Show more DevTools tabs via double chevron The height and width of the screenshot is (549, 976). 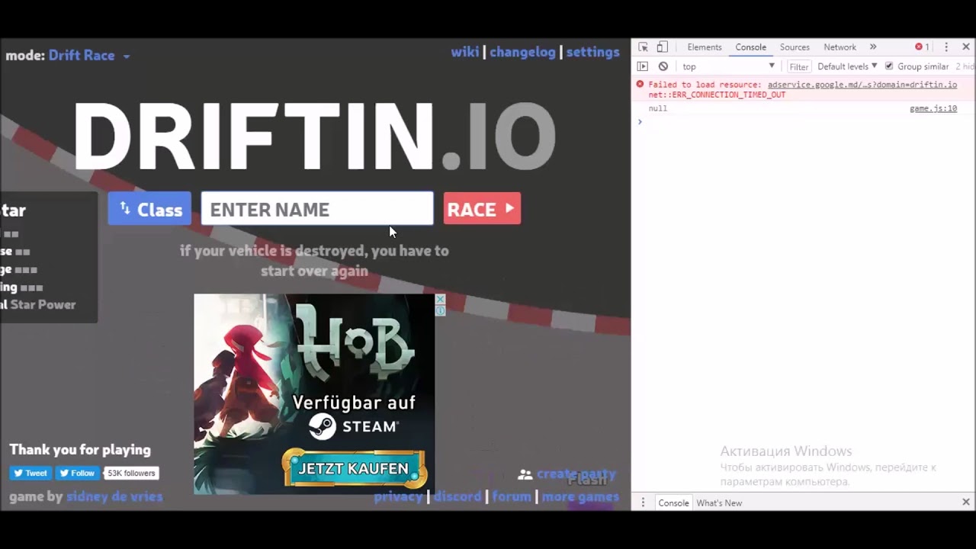873,47
